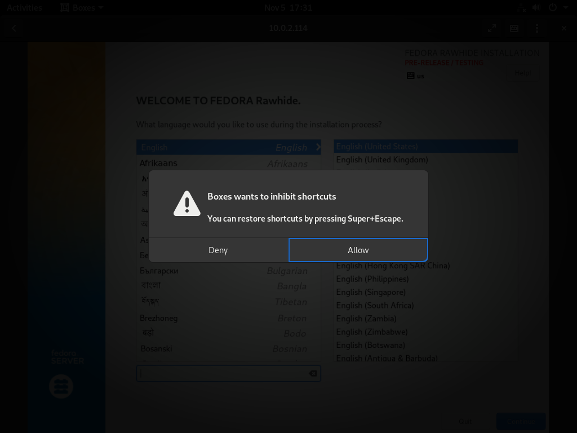Go back using the Boxes back arrow

pyautogui.click(x=14, y=28)
